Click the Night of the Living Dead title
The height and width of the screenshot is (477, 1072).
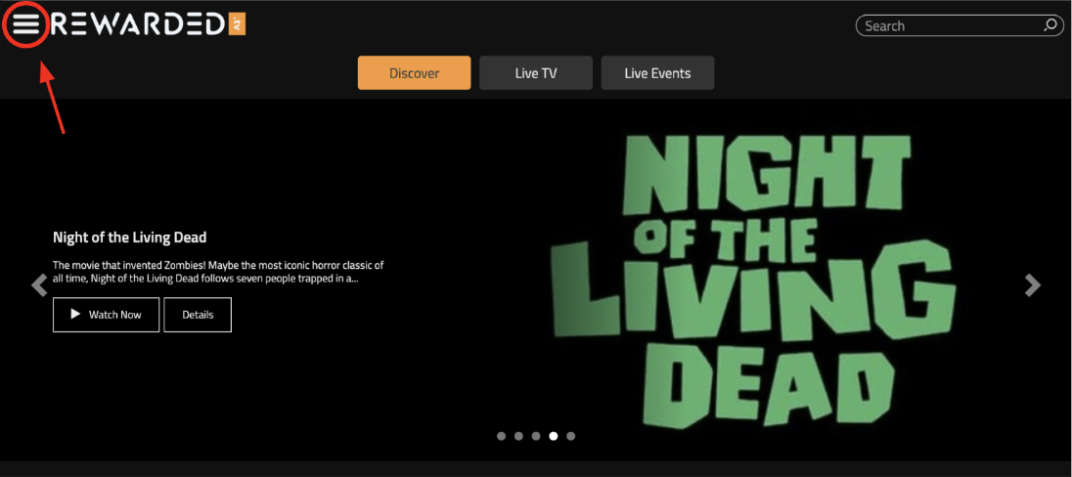[x=130, y=238]
